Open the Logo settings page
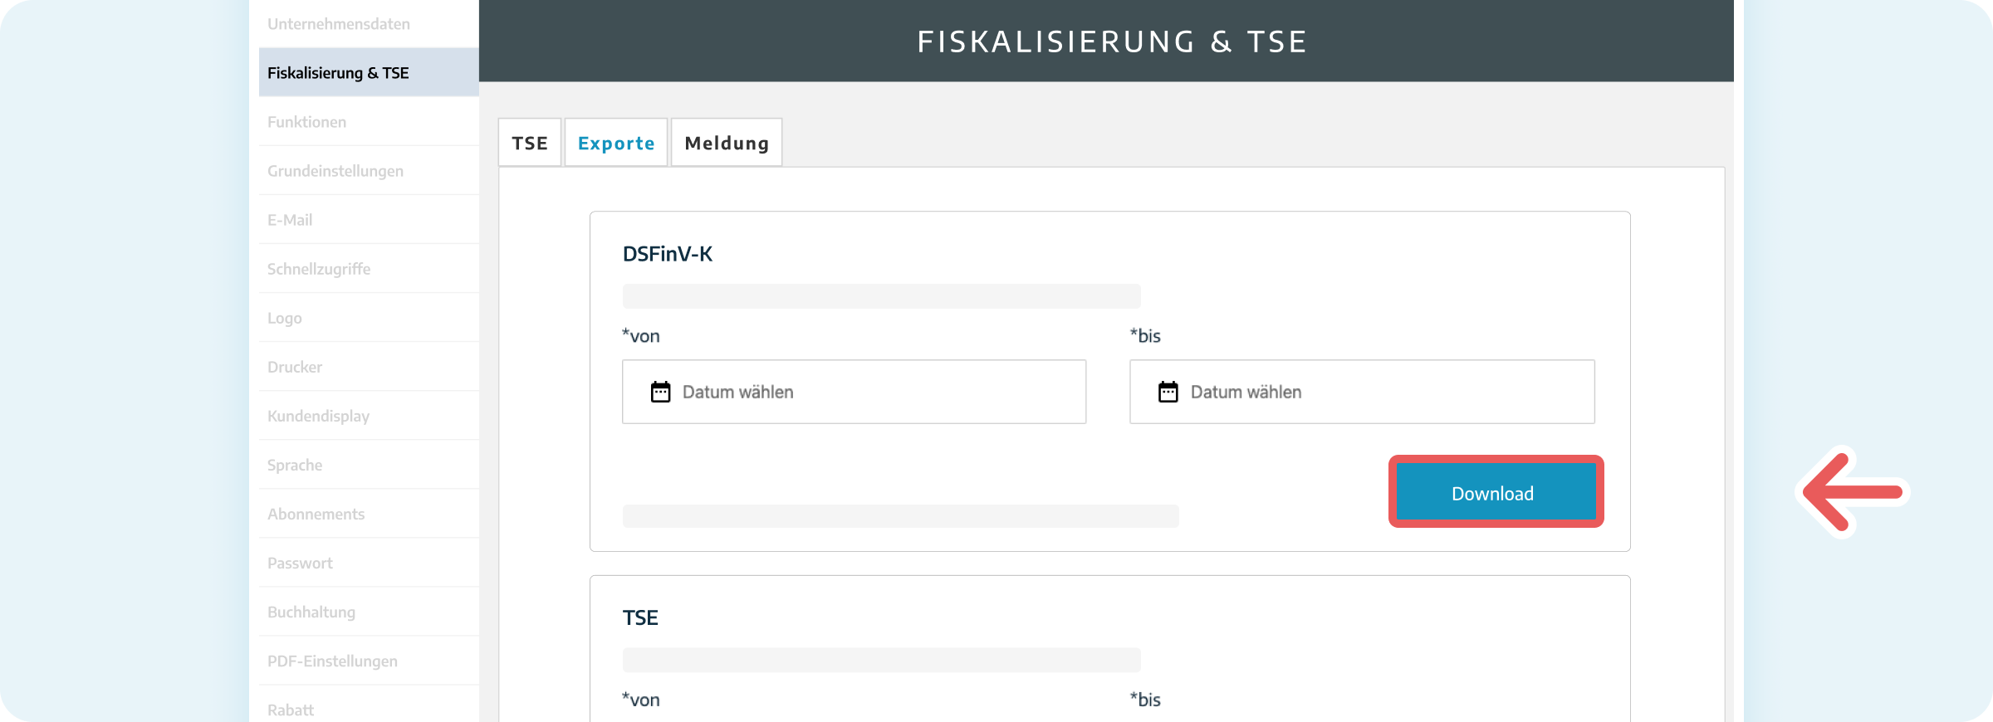 click(283, 317)
